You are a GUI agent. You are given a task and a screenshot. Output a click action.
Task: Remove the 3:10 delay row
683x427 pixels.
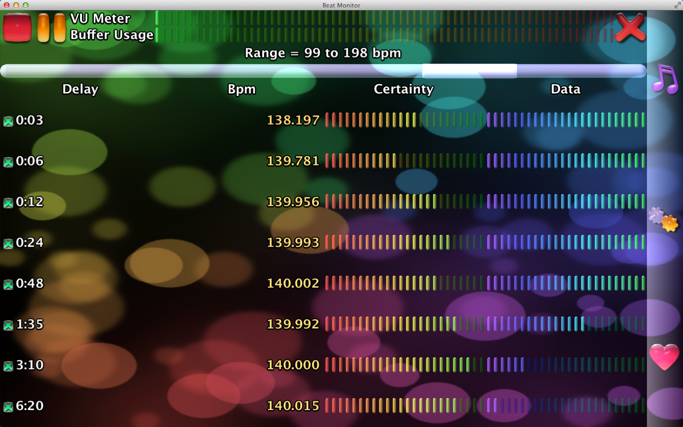tap(8, 366)
